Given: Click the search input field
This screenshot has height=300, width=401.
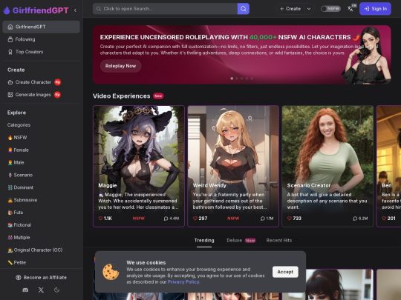Looking at the screenshot, I should click(x=165, y=9).
